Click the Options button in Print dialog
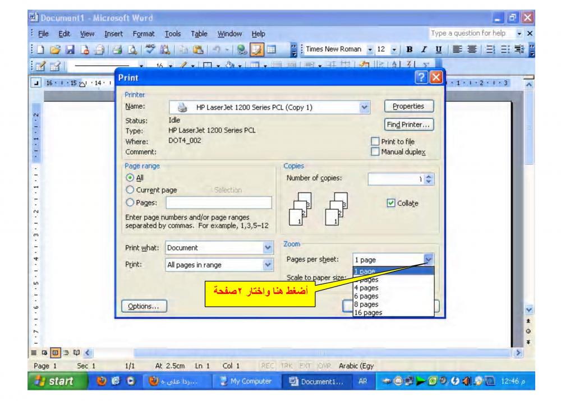This screenshot has height=401, width=561. [x=144, y=306]
